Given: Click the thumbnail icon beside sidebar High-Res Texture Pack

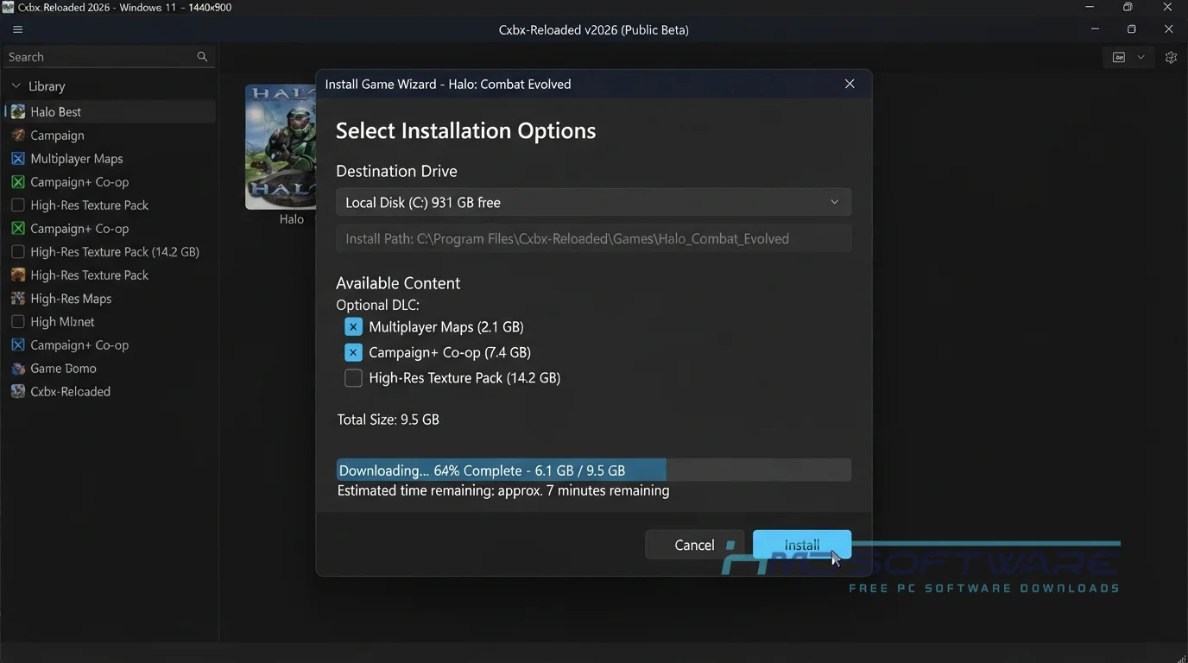Looking at the screenshot, I should click(x=18, y=275).
